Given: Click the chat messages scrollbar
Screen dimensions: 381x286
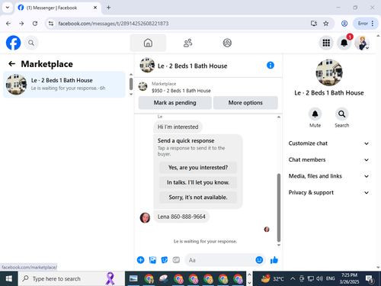Looking at the screenshot, I should click(x=279, y=207).
